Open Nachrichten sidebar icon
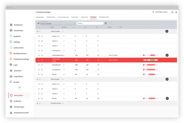This screenshot has width=184, height=123. click(x=11, y=30)
